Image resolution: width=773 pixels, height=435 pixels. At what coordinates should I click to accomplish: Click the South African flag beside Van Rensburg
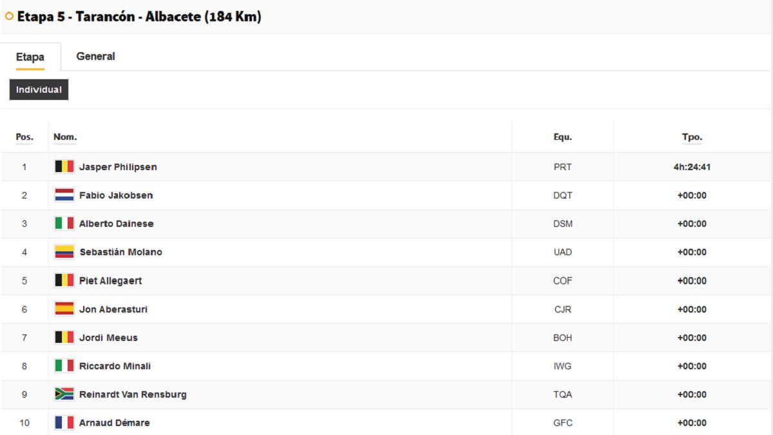(64, 394)
